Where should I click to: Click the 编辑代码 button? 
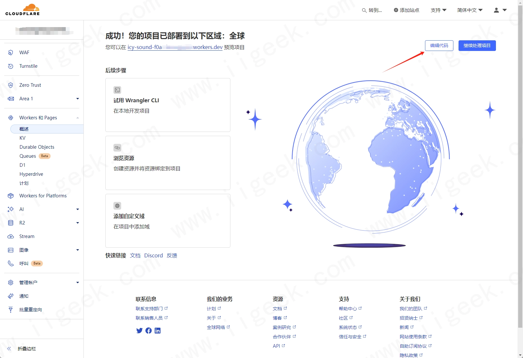click(x=439, y=45)
